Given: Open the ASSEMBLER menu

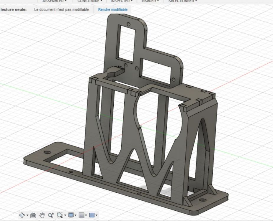Looking at the screenshot, I should (x=55, y=1).
